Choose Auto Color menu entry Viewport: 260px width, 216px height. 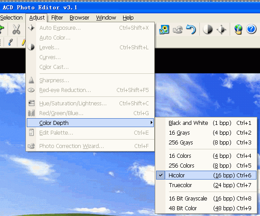[91, 37]
